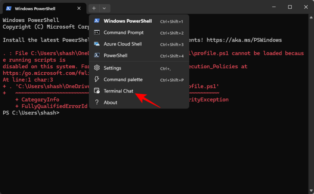Click the About question mark icon
Screen dimensions: 314x194
tap(97, 103)
